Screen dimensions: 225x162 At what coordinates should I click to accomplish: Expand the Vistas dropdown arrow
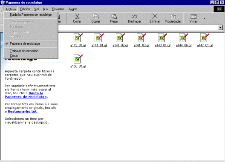205,18
